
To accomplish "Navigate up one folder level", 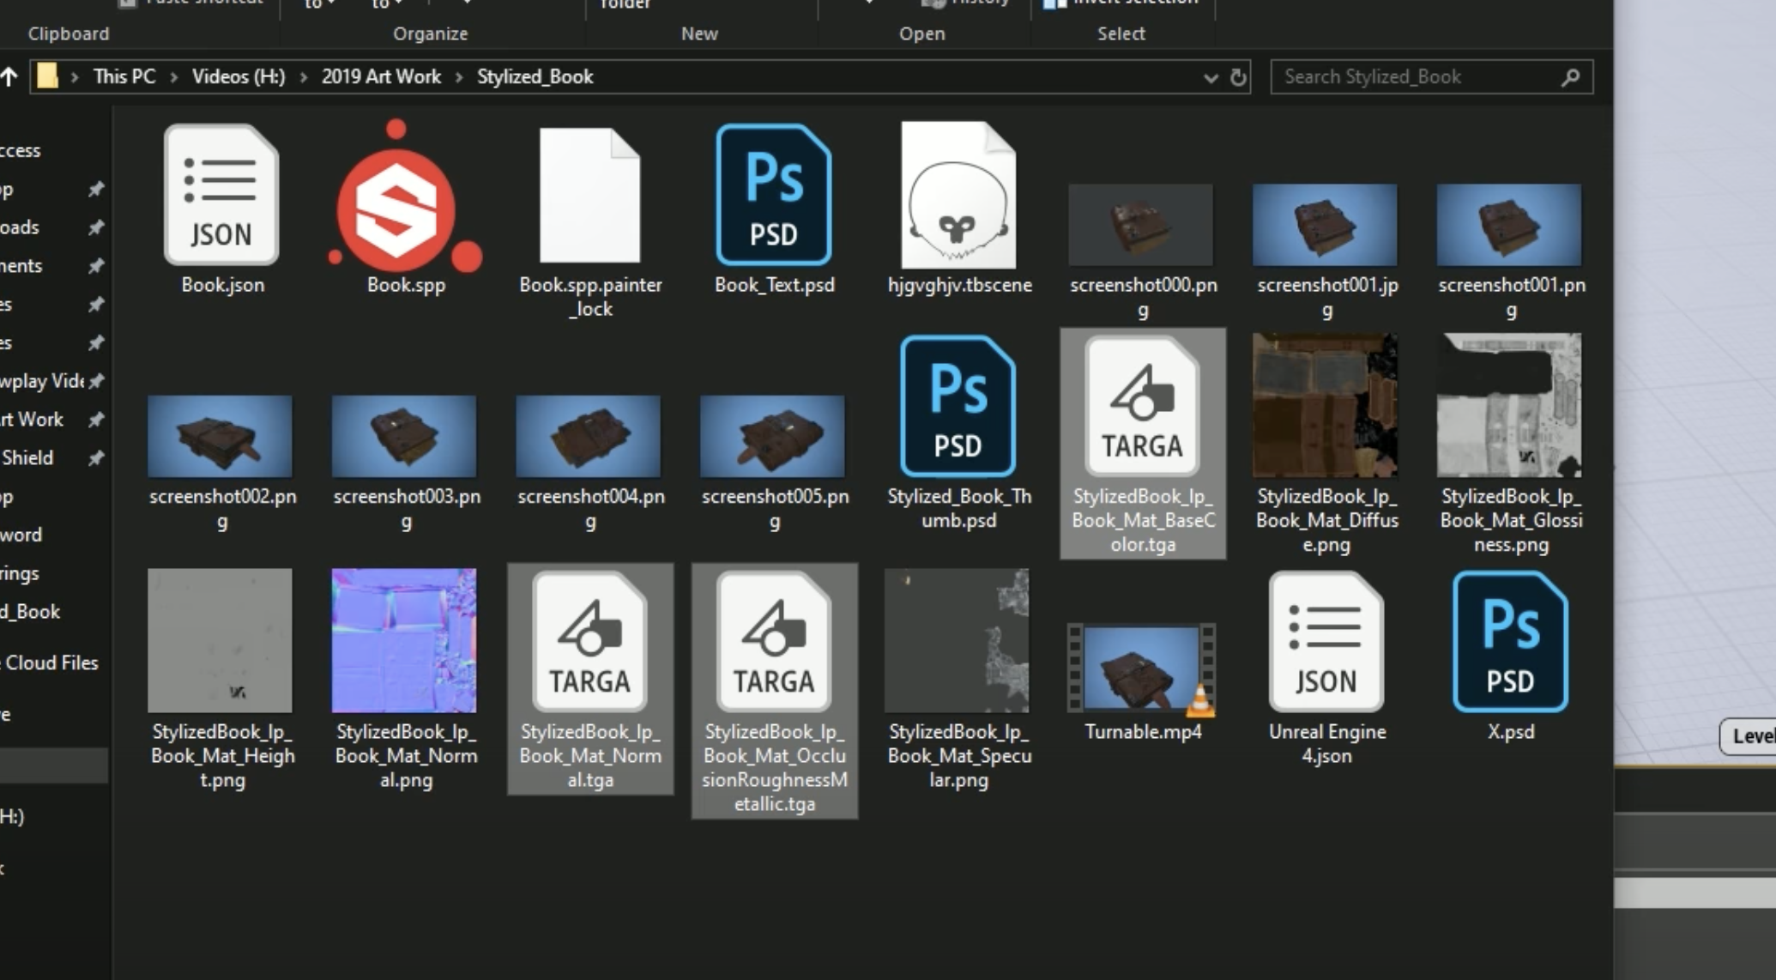I will pyautogui.click(x=9, y=77).
